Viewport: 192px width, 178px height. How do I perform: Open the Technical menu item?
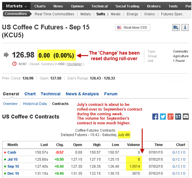coord(99,6)
